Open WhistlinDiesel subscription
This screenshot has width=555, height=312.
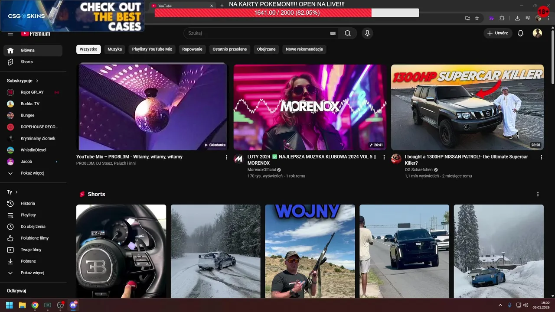[x=33, y=150]
